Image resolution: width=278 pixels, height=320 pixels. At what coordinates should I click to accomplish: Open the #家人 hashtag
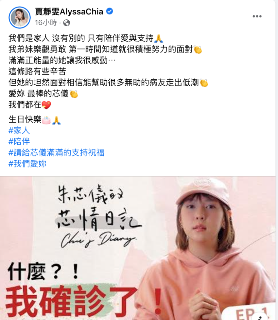19,130
